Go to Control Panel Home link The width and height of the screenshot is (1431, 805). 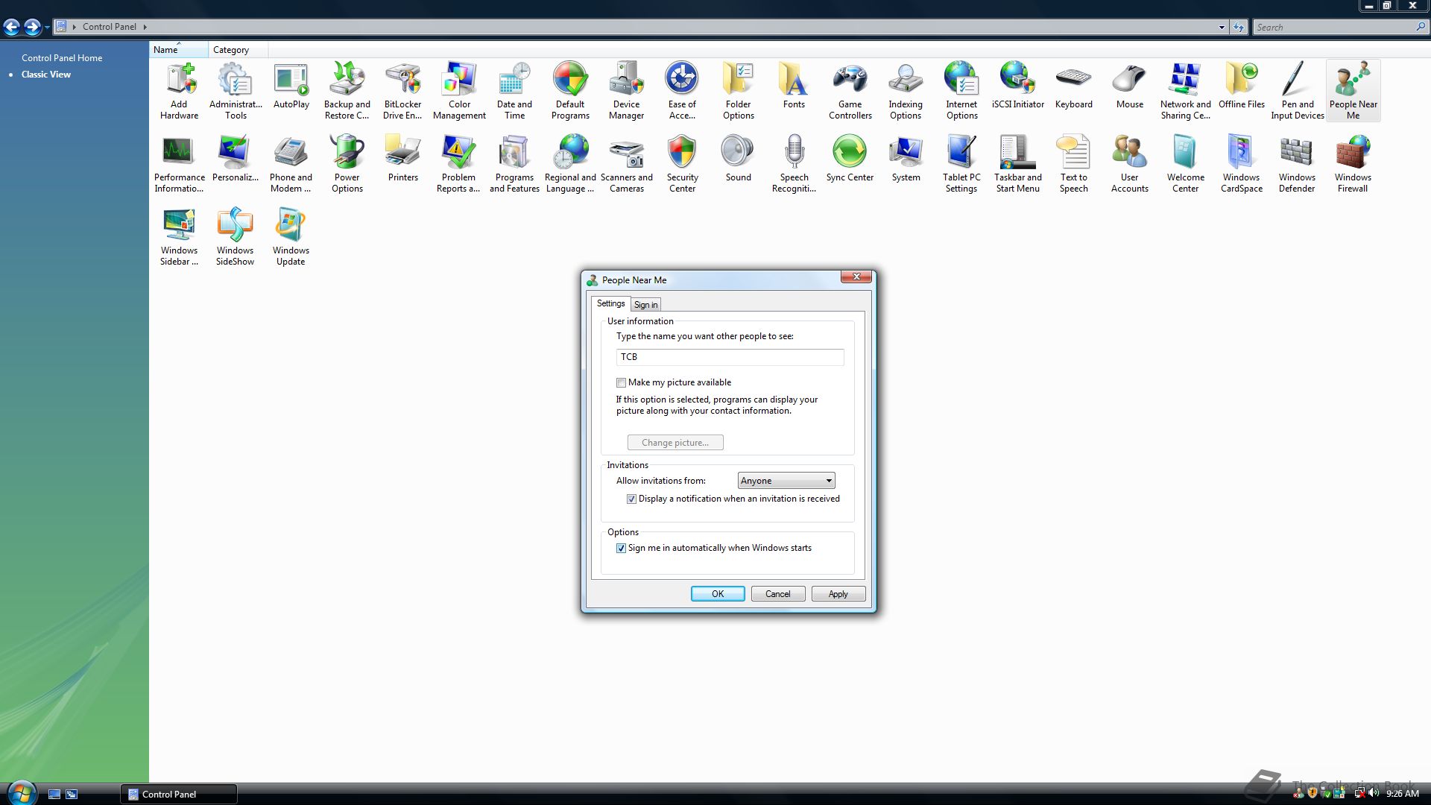pos(62,57)
